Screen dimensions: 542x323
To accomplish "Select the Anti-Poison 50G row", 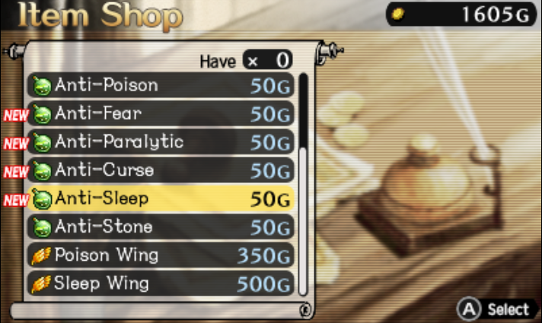I will [x=161, y=85].
